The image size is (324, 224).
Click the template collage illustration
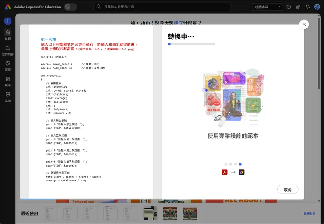tap(233, 98)
